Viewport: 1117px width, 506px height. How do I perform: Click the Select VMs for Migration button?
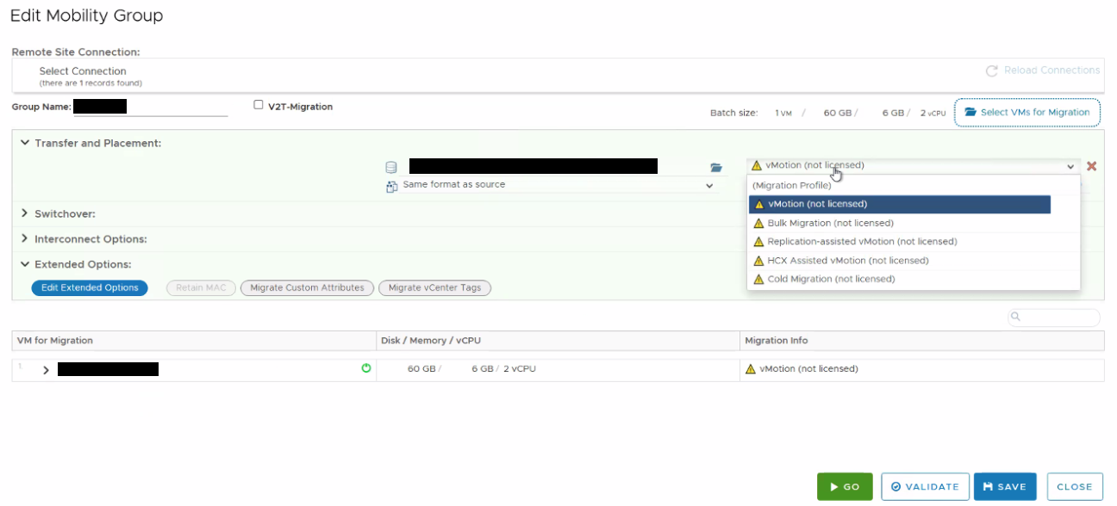1027,113
